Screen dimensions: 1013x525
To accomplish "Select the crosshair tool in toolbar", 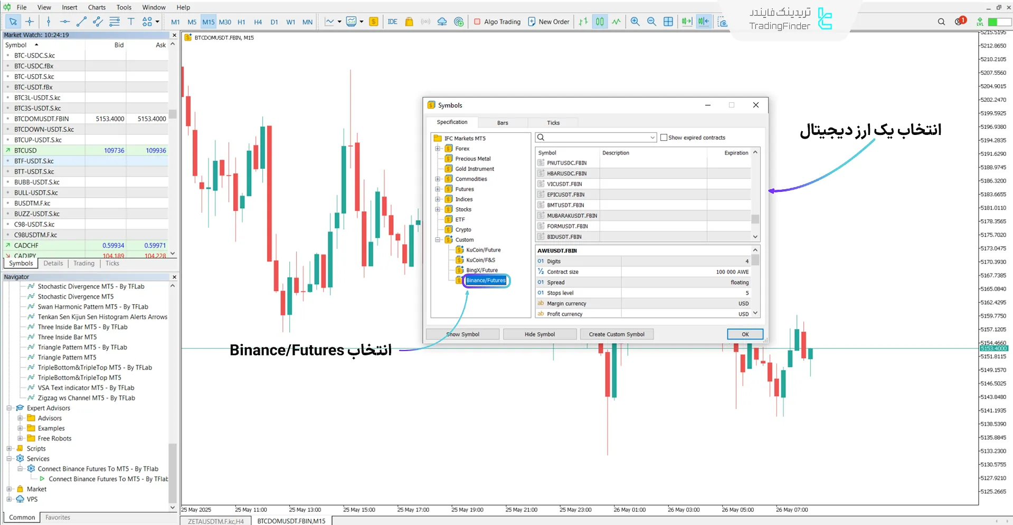I will pyautogui.click(x=30, y=22).
